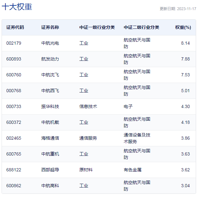Image resolution: width=198 pixels, height=197 pixels.
Task: Click weight value 7.88
Action: [185, 59]
